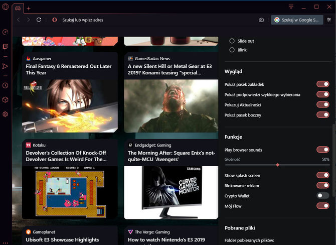Click the Gameplanet source icon
The image size is (336, 245).
(28, 232)
